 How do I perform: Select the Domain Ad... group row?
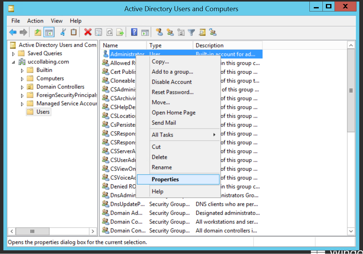[x=182, y=213]
